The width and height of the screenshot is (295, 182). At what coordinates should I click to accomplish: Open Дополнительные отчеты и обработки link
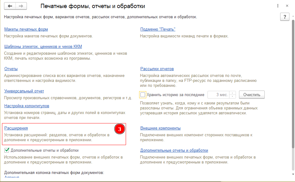coord(174,150)
